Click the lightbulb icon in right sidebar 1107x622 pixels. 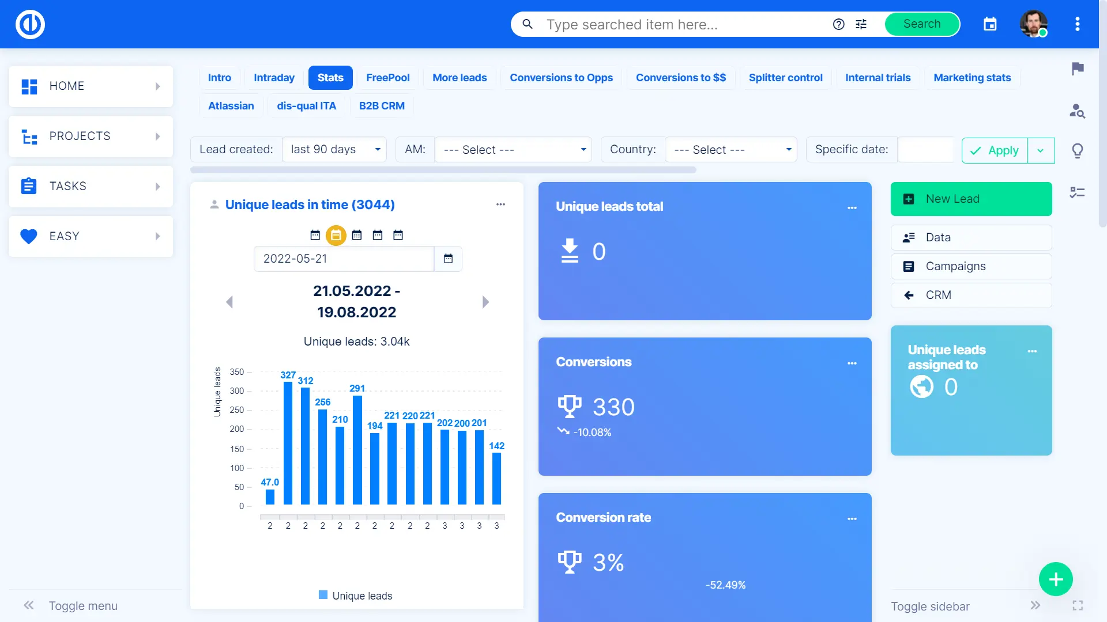(1077, 151)
